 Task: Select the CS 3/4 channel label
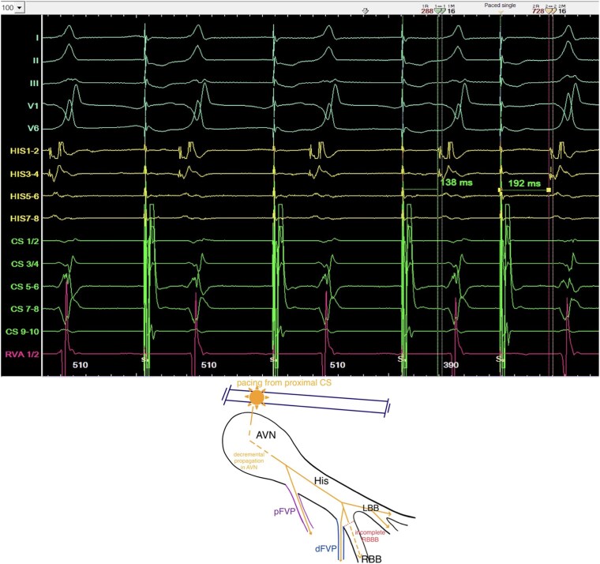pos(25,264)
